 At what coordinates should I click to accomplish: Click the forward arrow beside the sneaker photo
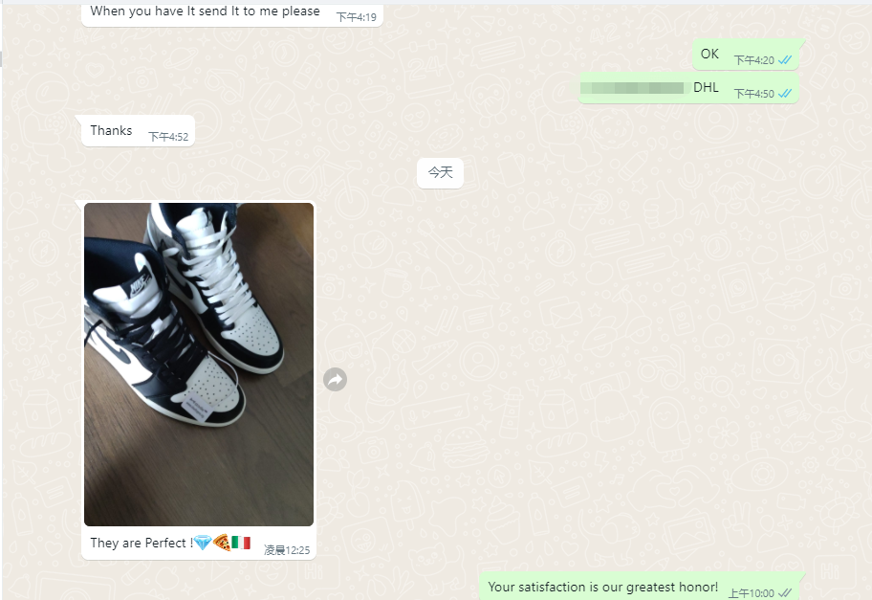click(x=335, y=380)
